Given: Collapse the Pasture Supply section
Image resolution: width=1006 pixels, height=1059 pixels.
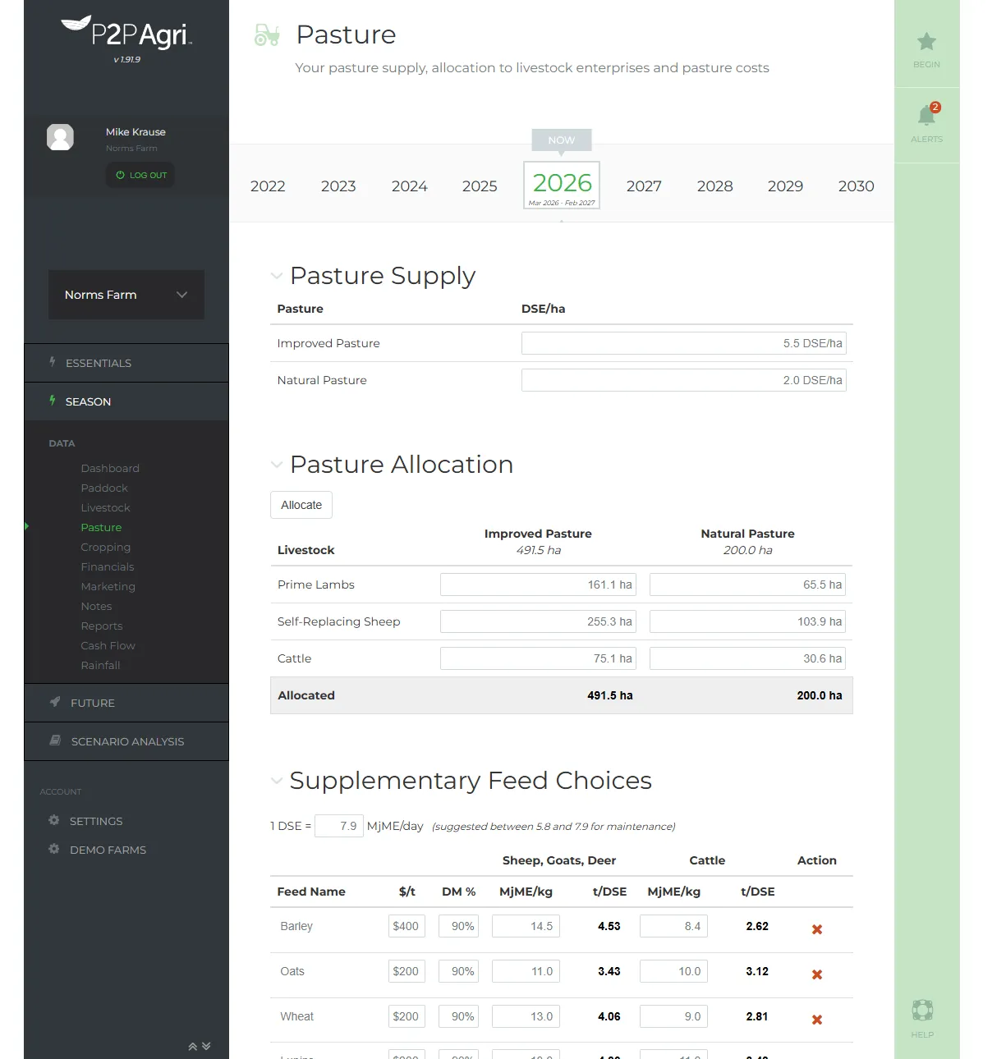Looking at the screenshot, I should pyautogui.click(x=277, y=276).
